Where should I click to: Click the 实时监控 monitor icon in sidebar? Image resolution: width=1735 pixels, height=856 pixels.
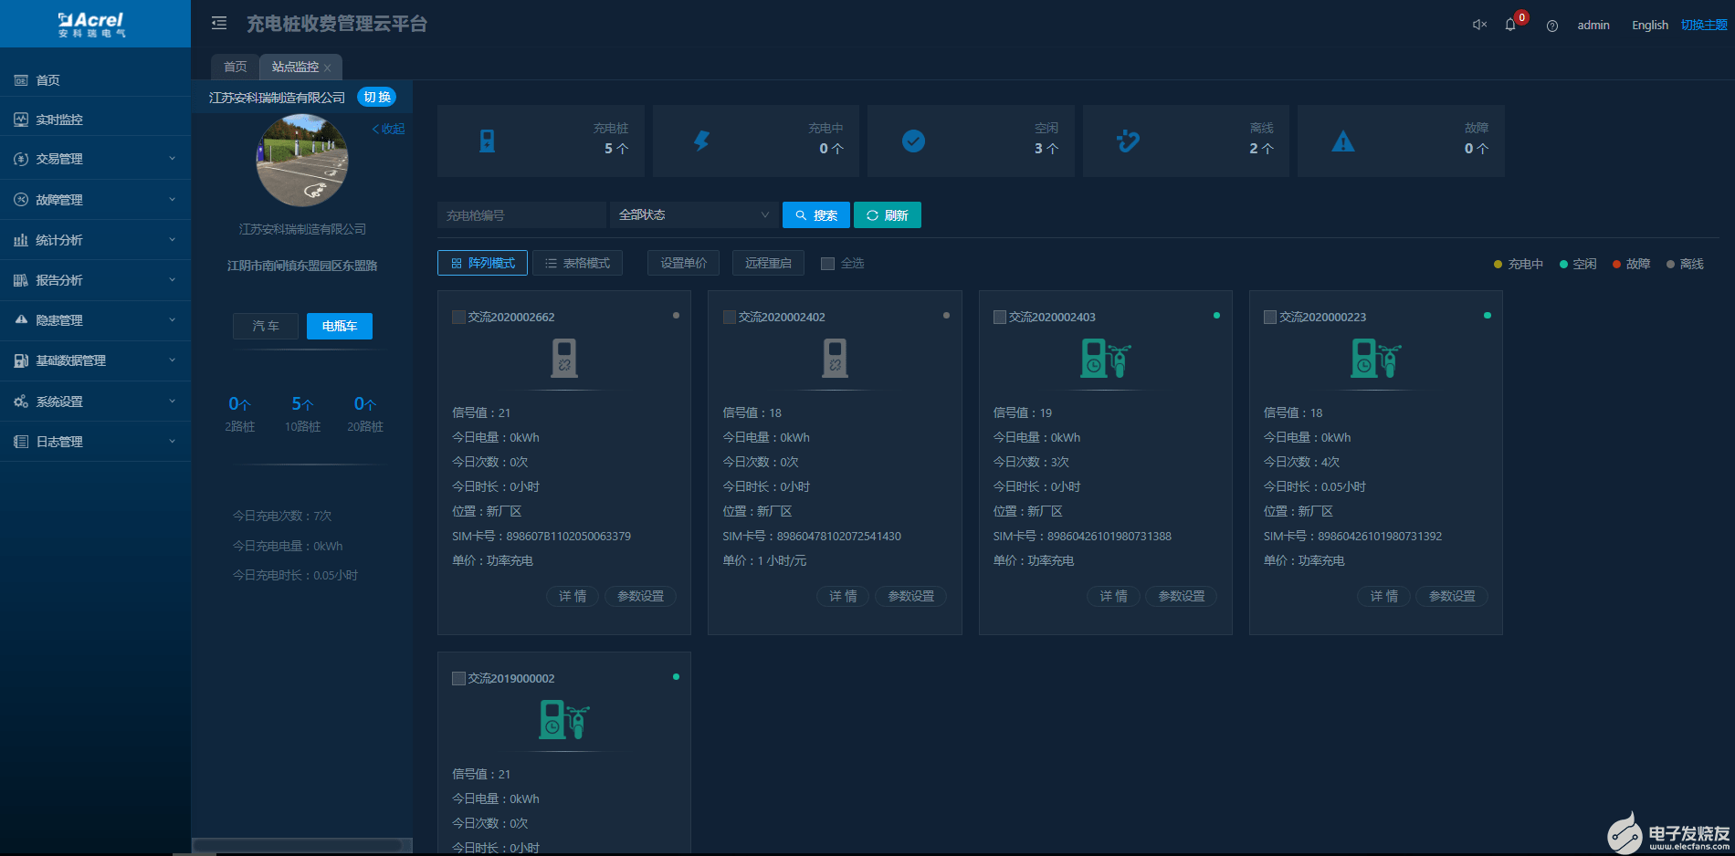(21, 120)
